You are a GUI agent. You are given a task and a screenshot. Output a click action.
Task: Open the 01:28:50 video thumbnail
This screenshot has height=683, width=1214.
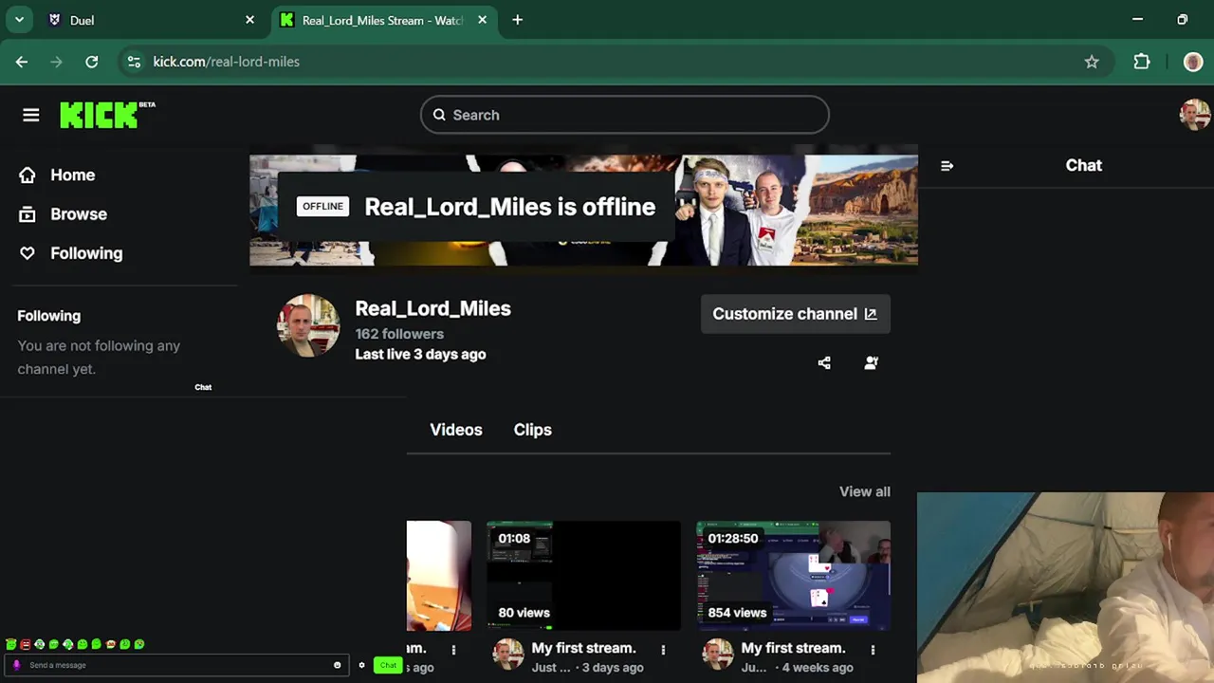(793, 576)
